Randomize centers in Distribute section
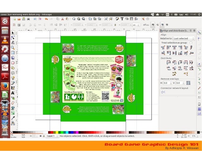 [x=174, y=74]
